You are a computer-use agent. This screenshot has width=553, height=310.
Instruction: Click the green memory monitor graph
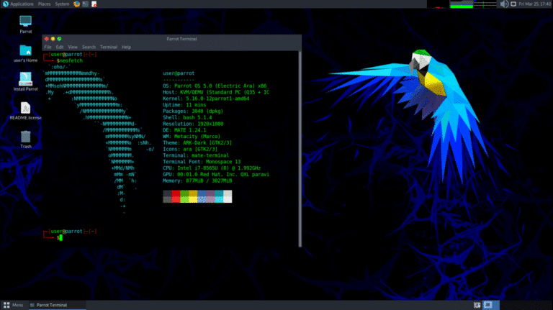tap(462, 4)
